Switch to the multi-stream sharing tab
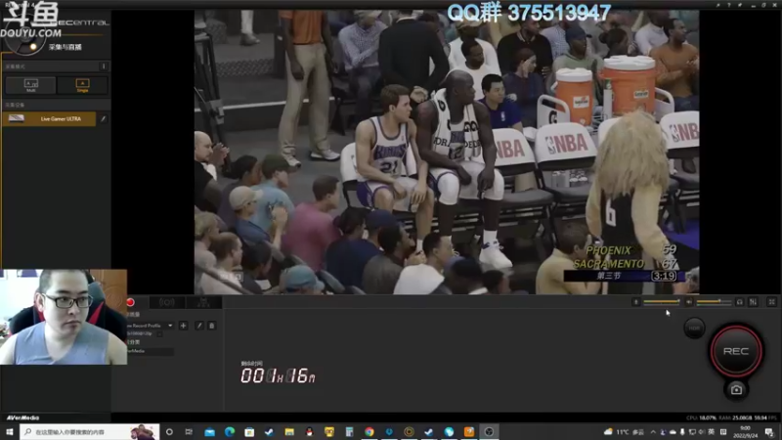The image size is (782, 440). [203, 302]
